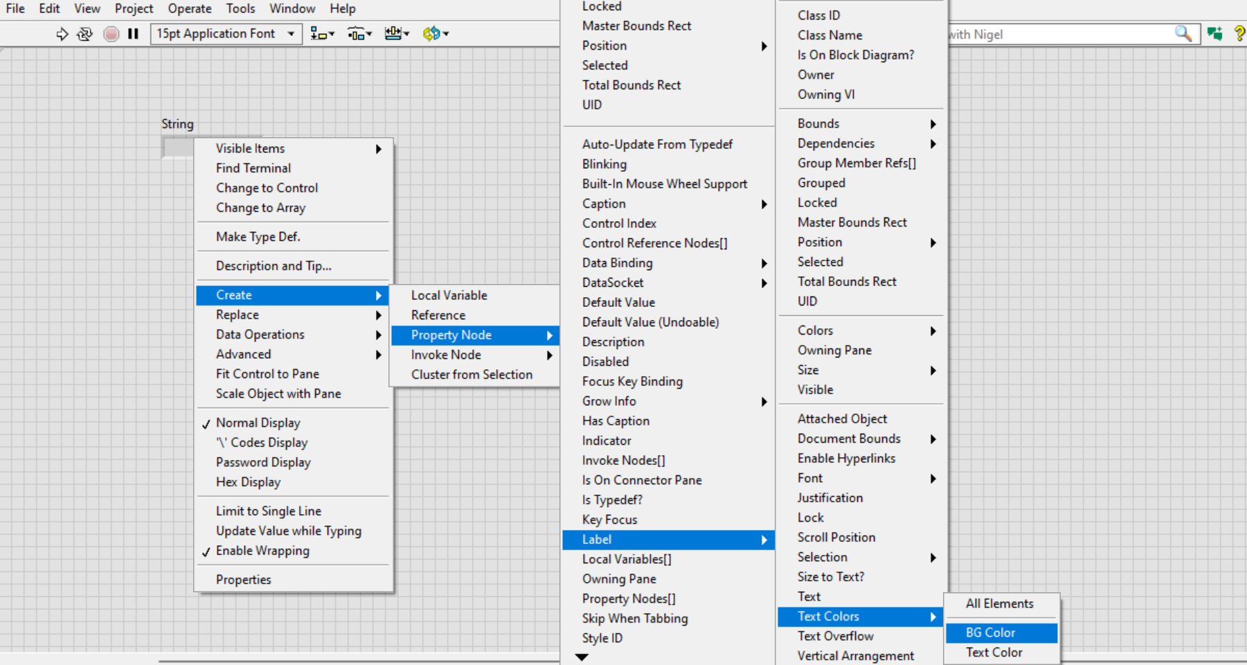Uncheck the Enable Wrapping option
The image size is (1247, 665).
pyautogui.click(x=262, y=551)
